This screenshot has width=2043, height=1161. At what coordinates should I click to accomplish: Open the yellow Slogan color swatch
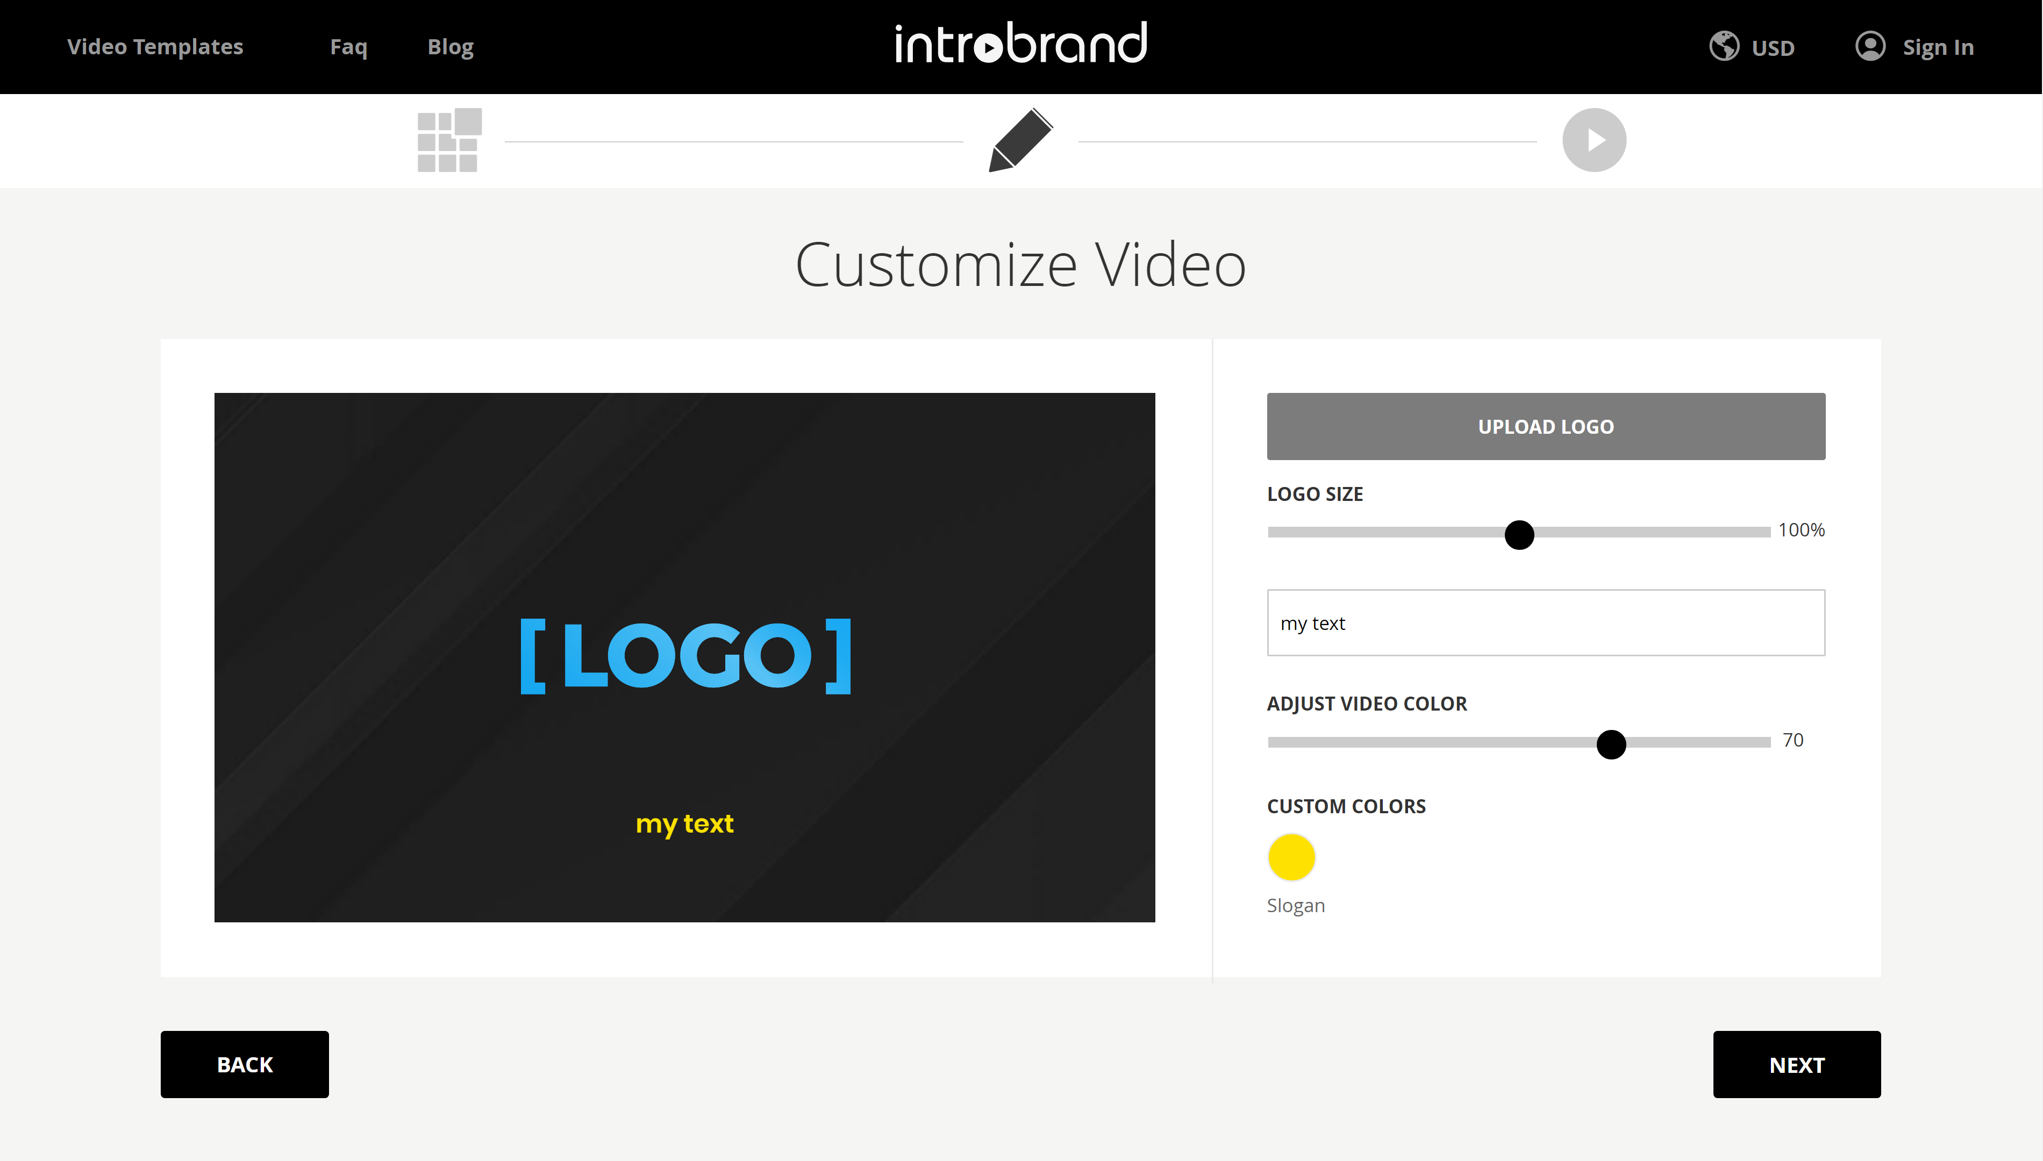tap(1290, 857)
